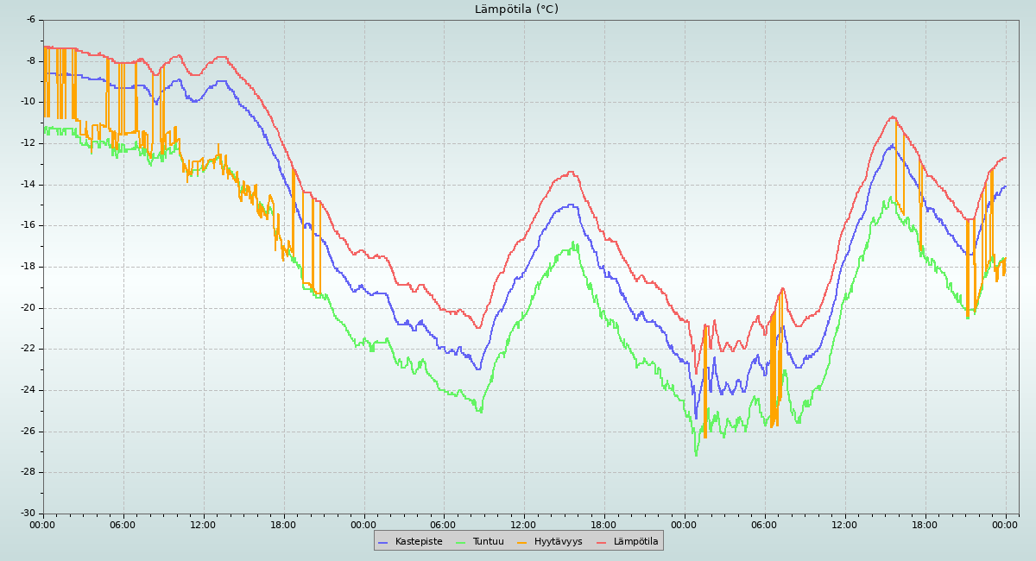
Task: Click the leftmost 00:00 time axis label
Action: (x=42, y=525)
